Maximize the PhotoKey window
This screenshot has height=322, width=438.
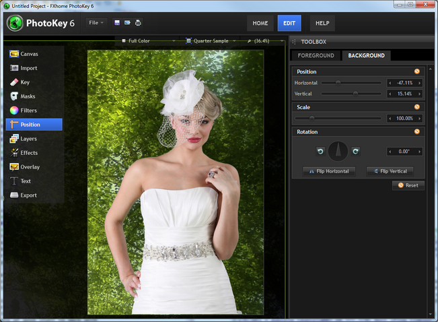coord(410,4)
